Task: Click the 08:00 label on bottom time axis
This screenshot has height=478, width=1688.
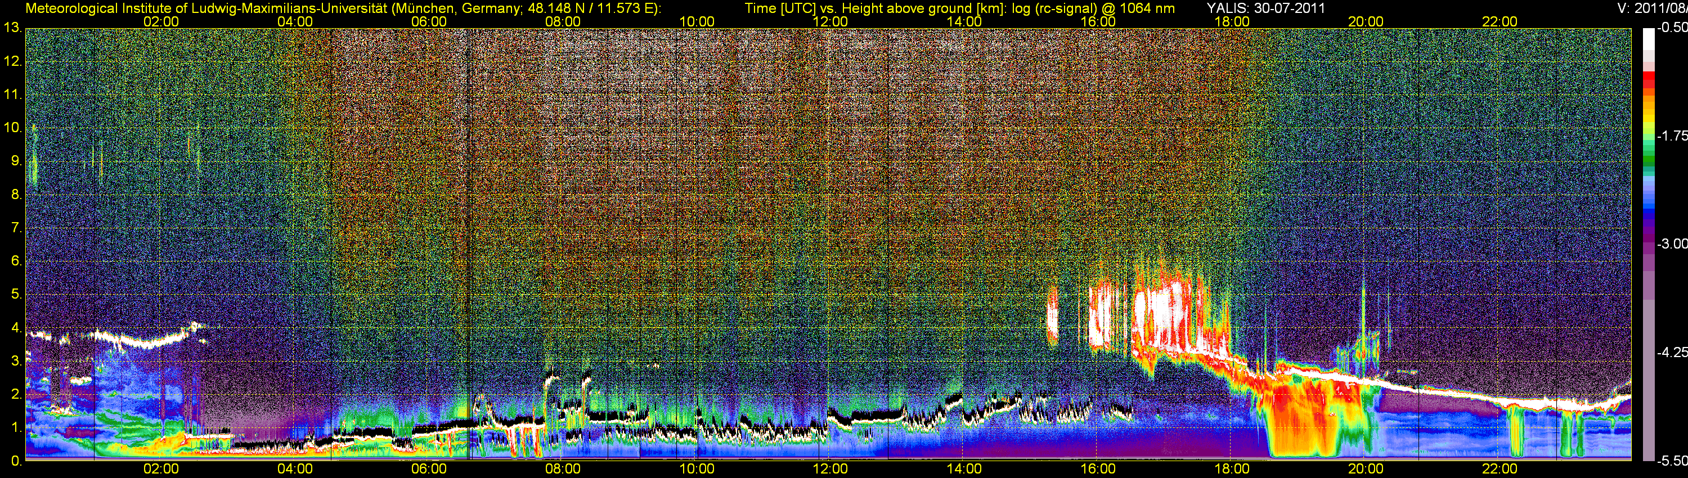Action: tap(562, 469)
